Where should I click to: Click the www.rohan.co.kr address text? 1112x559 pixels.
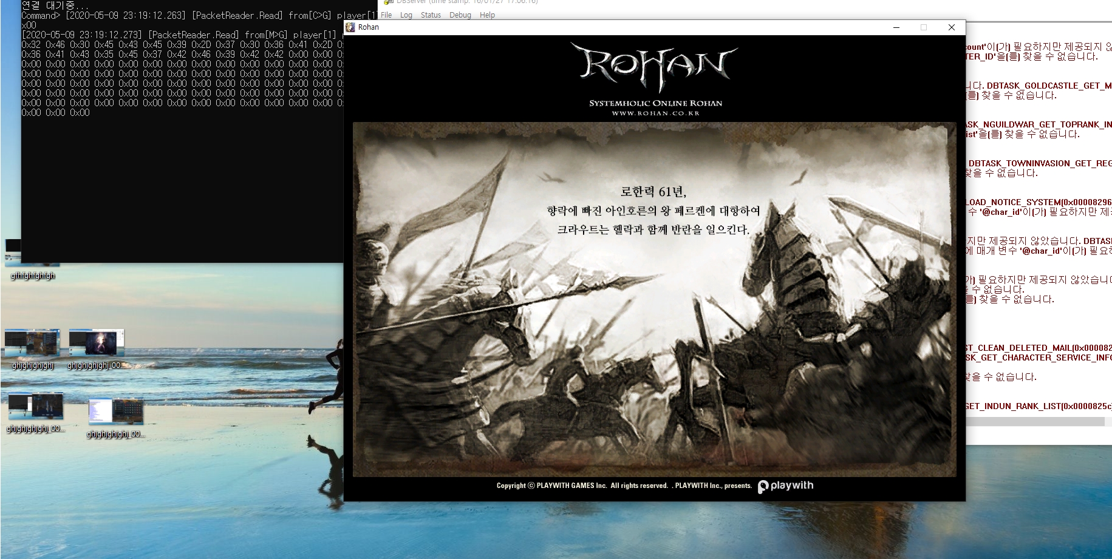pyautogui.click(x=655, y=113)
